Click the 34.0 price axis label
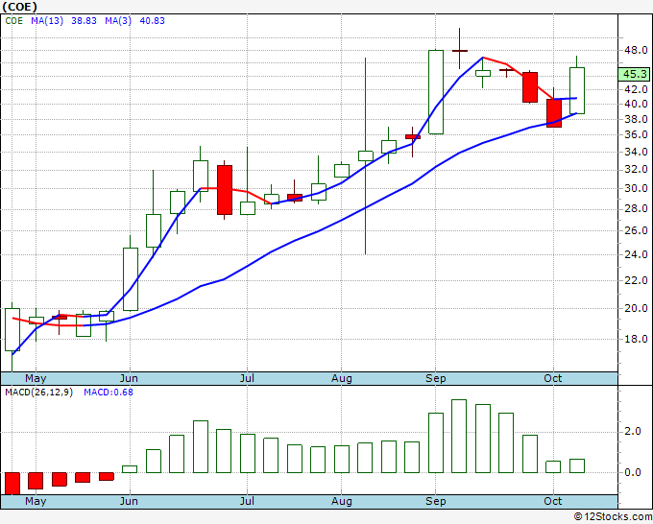The width and height of the screenshot is (653, 524). (x=636, y=152)
